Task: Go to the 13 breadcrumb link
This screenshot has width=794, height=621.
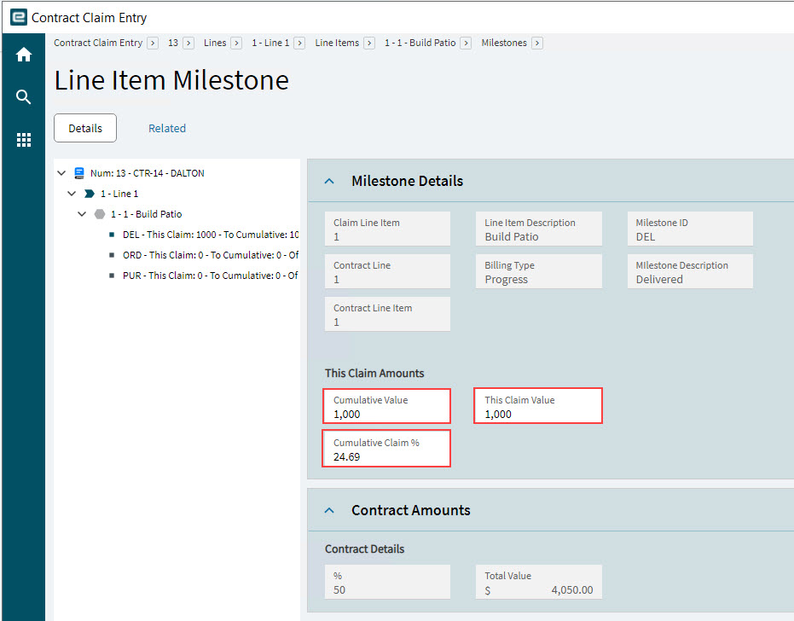Action: click(x=173, y=43)
